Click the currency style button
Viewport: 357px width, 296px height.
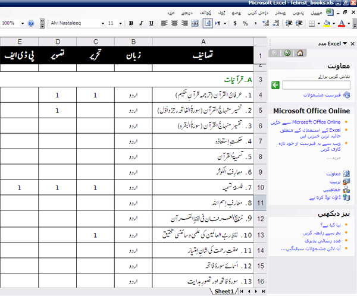click(x=236, y=23)
